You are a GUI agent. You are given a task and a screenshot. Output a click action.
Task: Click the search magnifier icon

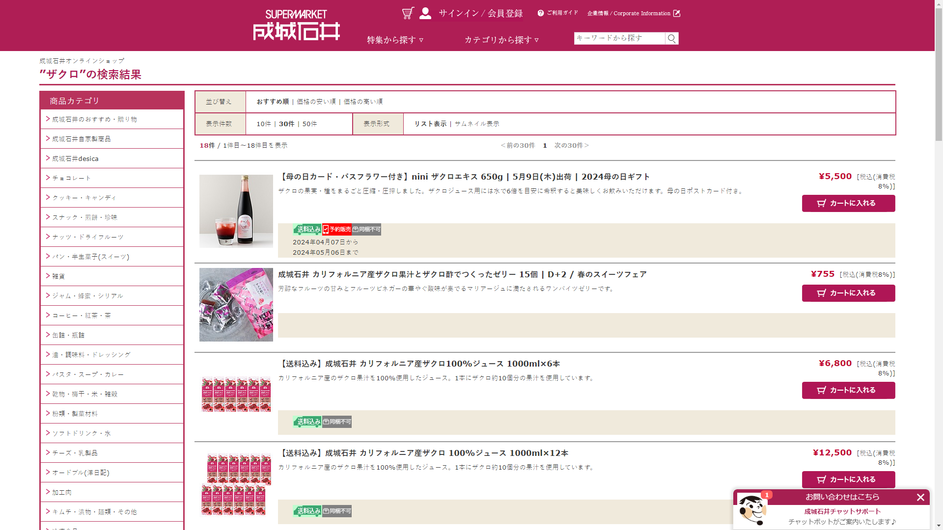coord(671,38)
